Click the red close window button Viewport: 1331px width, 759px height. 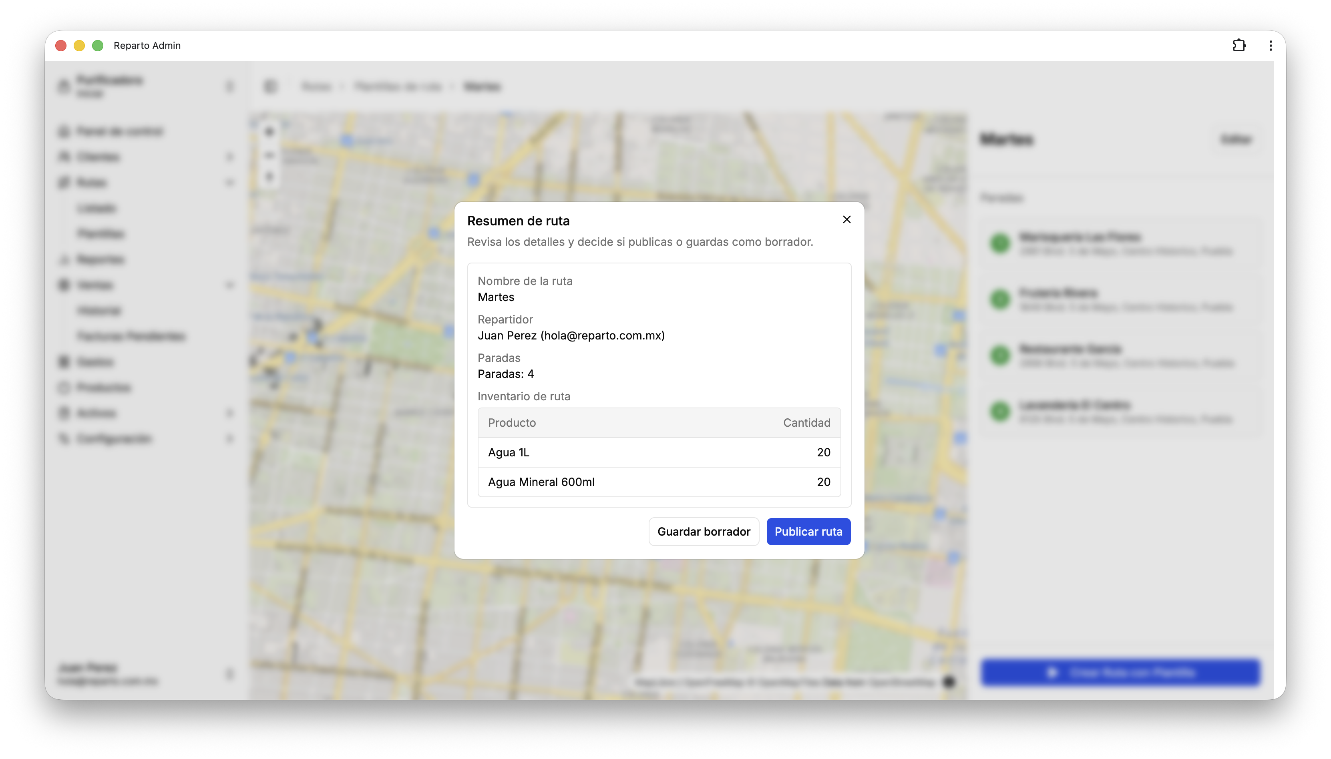61,45
